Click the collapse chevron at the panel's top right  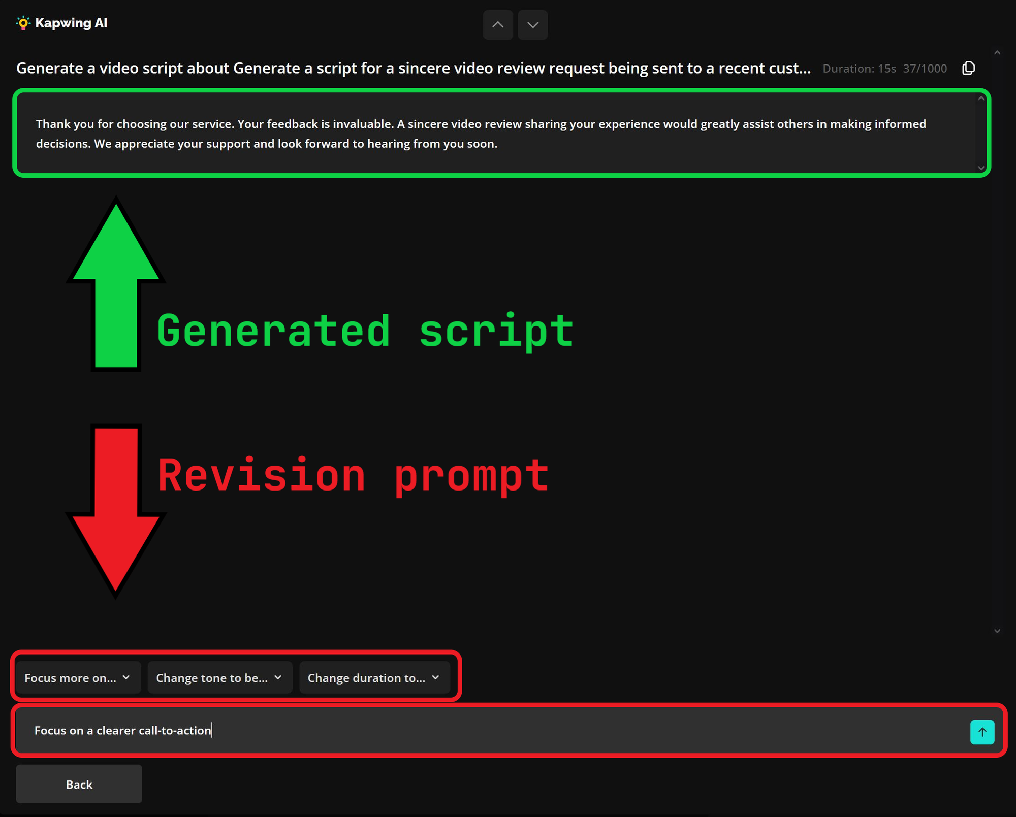pos(997,52)
